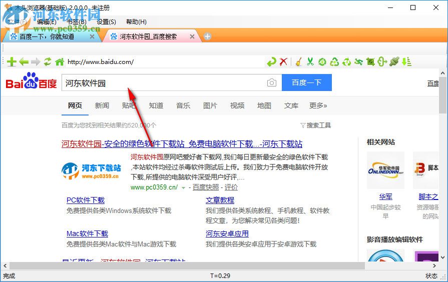The height and width of the screenshot is (282, 448).
Task: Click the address bar URL field
Action: pyautogui.click(x=166, y=61)
